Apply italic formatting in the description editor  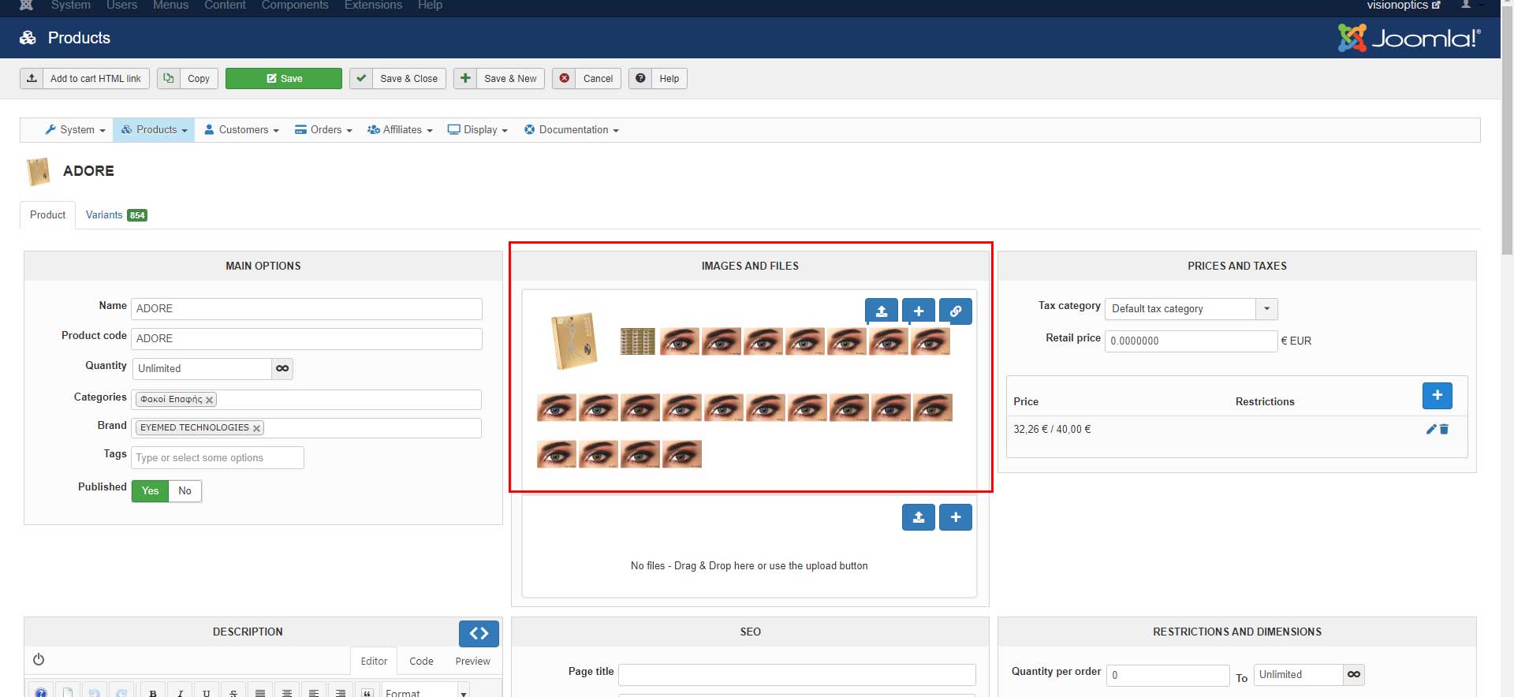180,693
